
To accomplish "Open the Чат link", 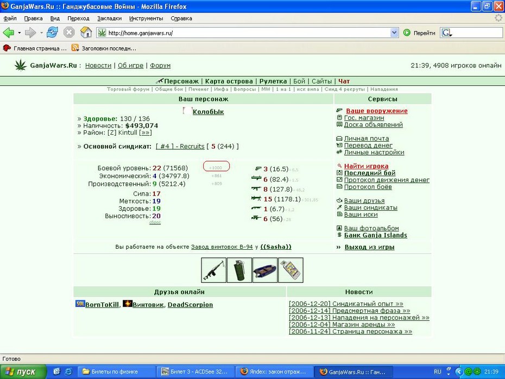I will pyautogui.click(x=344, y=81).
